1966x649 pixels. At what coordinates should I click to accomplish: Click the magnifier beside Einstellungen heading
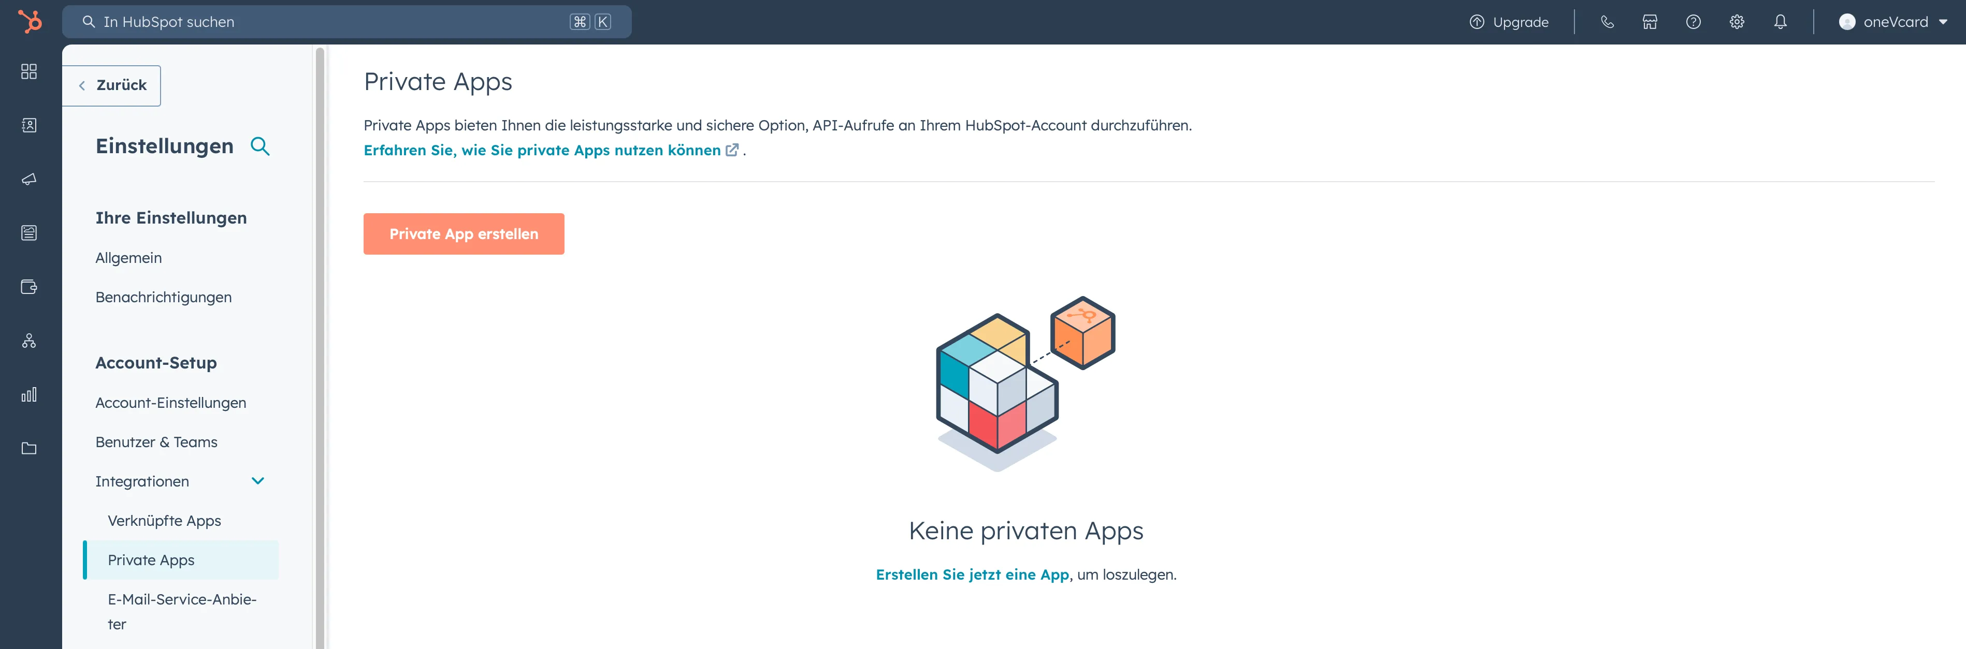[x=260, y=146]
